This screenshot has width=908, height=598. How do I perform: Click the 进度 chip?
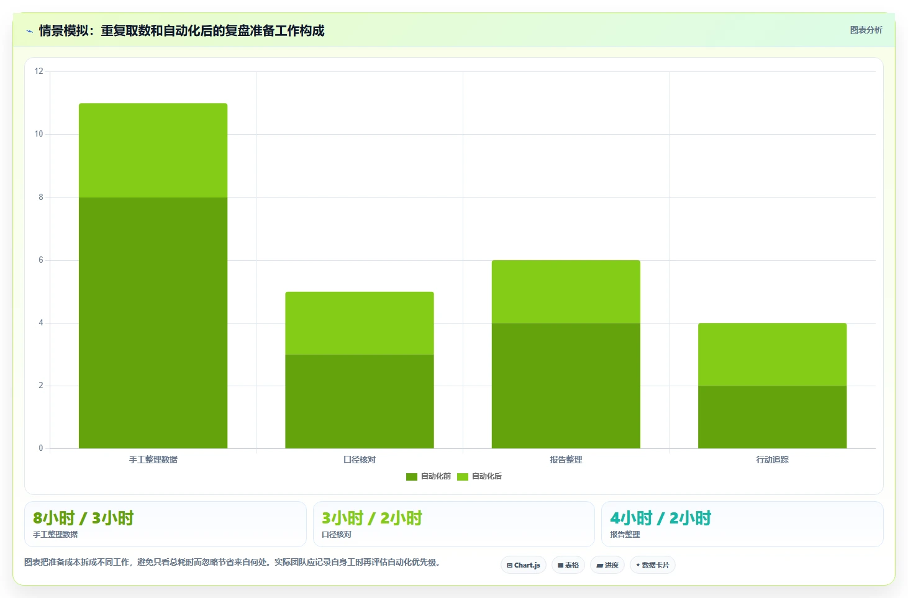(x=607, y=565)
